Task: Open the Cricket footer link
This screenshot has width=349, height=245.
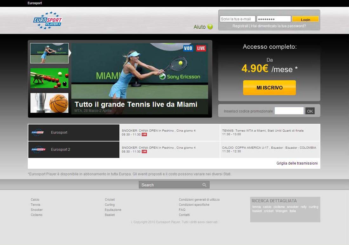Action: (x=110, y=200)
